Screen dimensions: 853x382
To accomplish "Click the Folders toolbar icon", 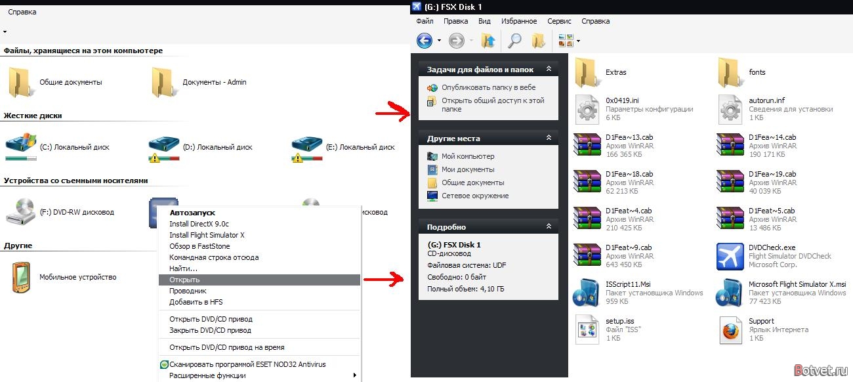I will (539, 41).
